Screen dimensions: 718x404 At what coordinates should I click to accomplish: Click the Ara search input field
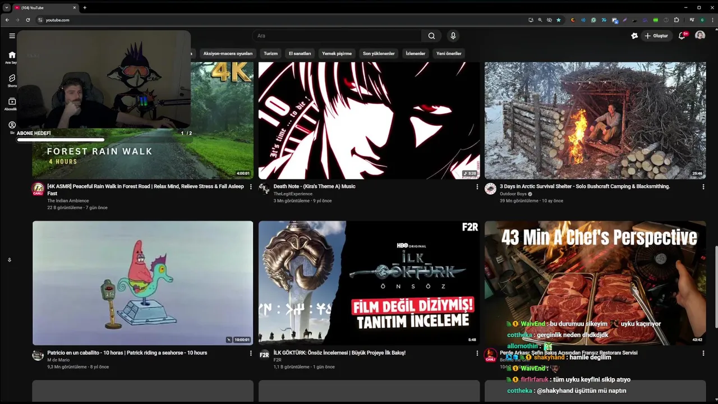tap(337, 35)
